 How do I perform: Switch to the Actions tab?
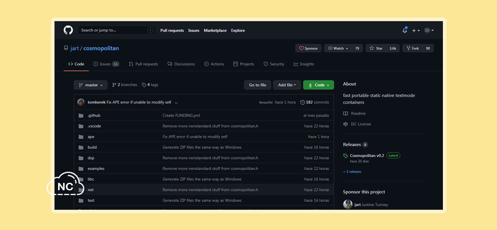click(214, 64)
